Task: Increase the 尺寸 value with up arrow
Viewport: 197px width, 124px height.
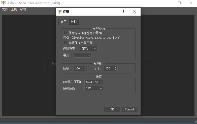Action: [116, 67]
